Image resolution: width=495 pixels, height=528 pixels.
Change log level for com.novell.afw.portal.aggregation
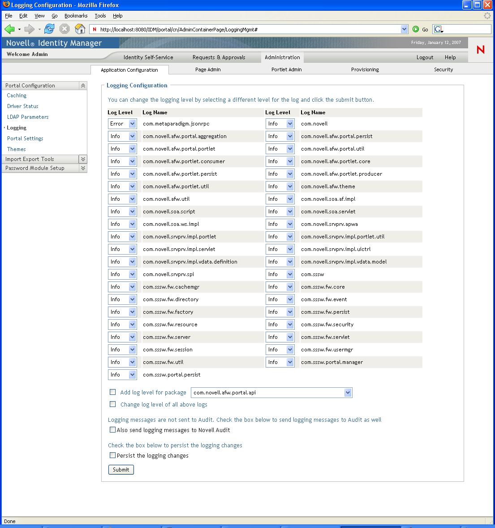click(x=122, y=136)
